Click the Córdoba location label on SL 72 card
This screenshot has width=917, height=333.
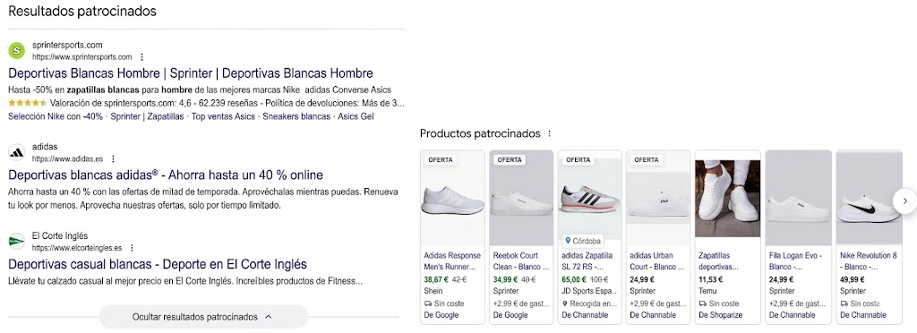pos(582,242)
